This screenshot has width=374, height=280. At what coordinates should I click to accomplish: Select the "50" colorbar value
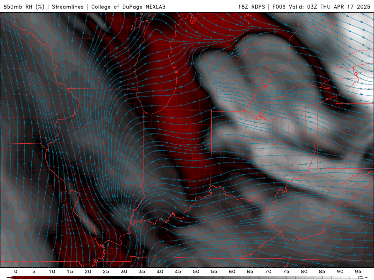[x=196, y=272]
